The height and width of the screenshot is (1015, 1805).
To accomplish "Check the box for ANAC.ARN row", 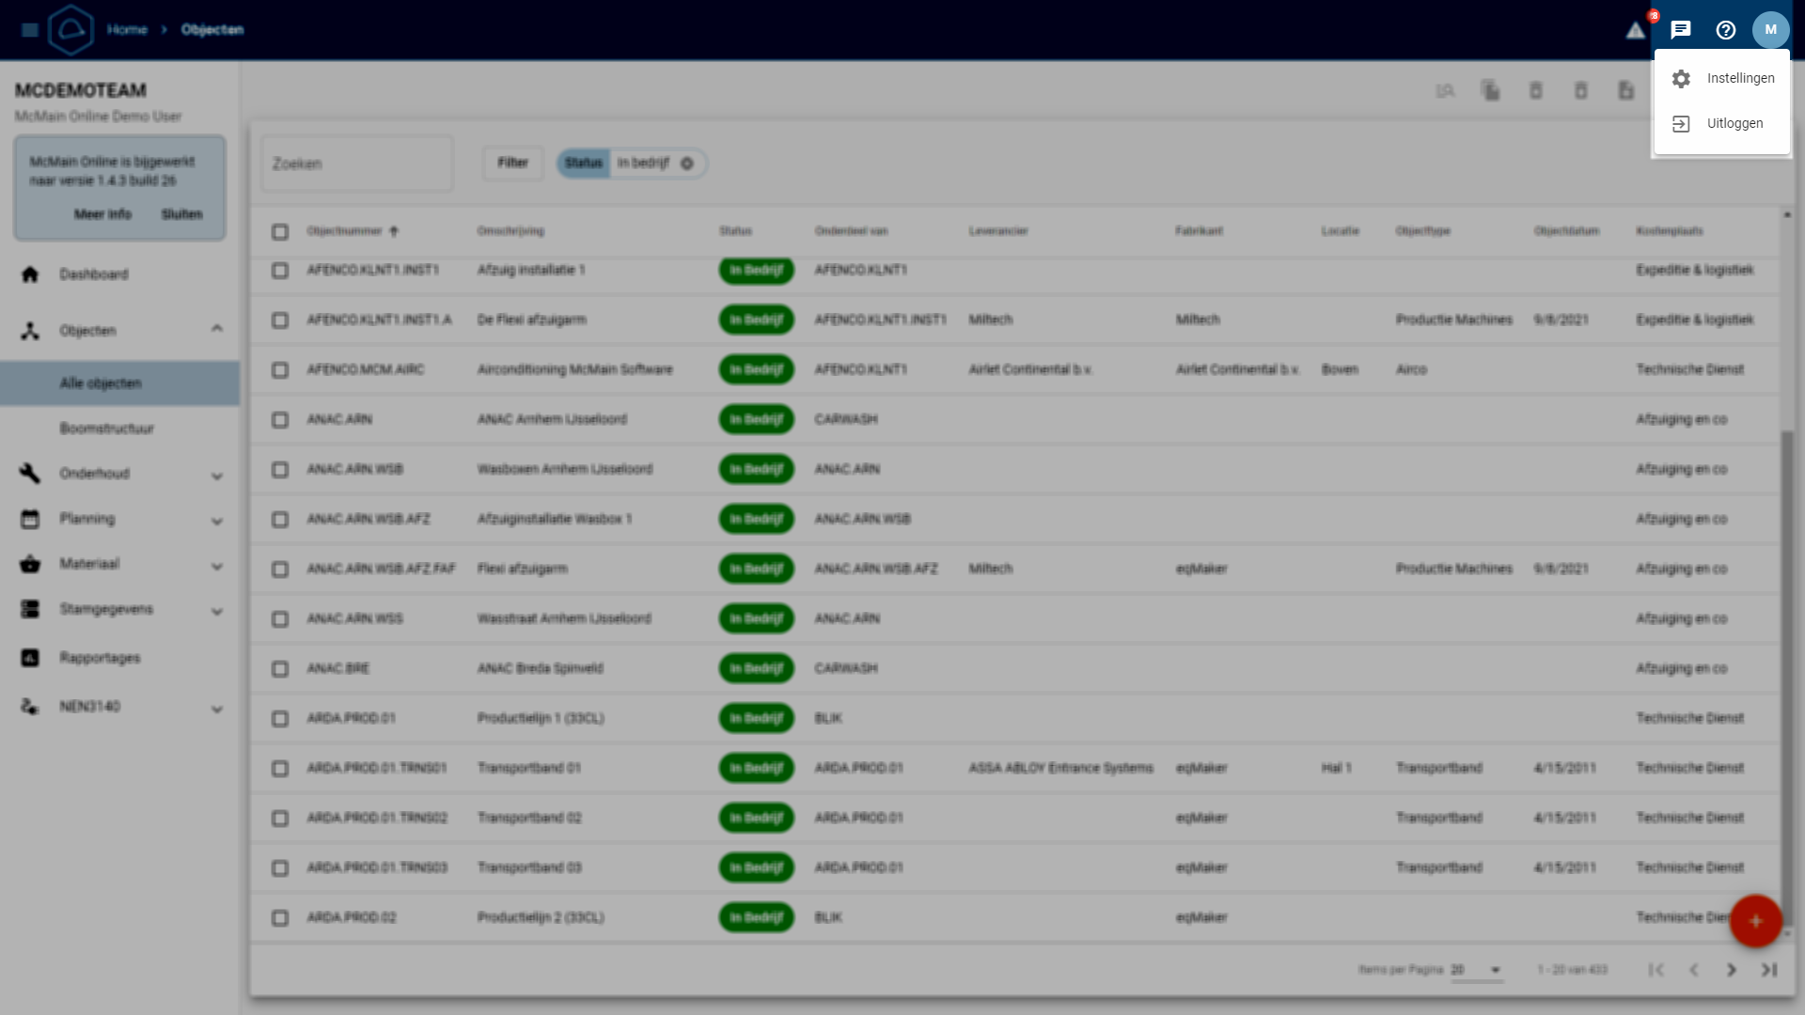I will tap(280, 420).
